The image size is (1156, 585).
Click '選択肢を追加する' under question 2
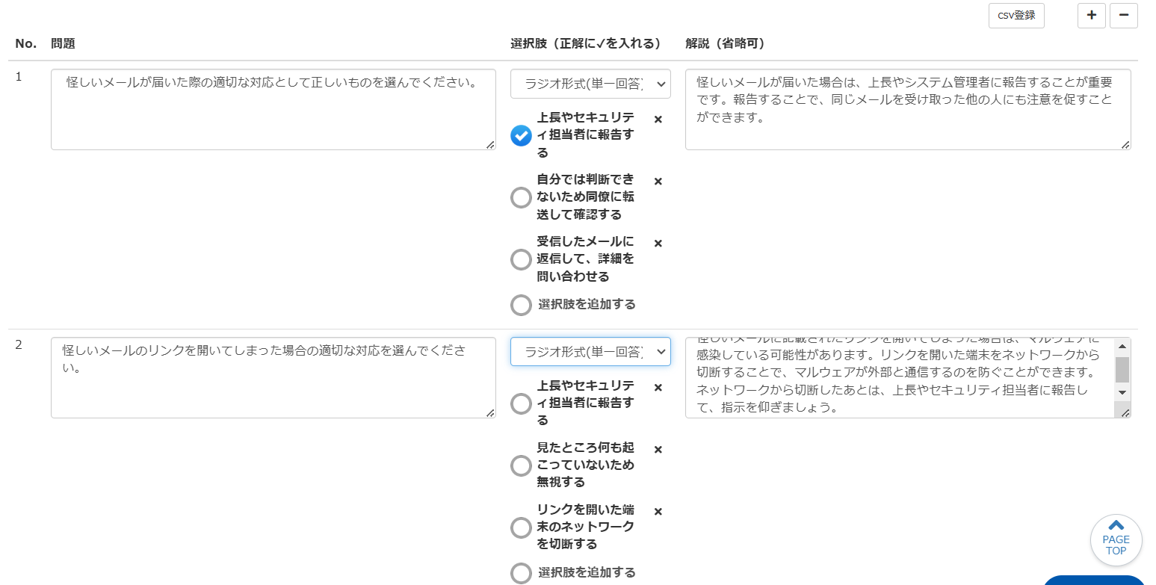pyautogui.click(x=587, y=572)
